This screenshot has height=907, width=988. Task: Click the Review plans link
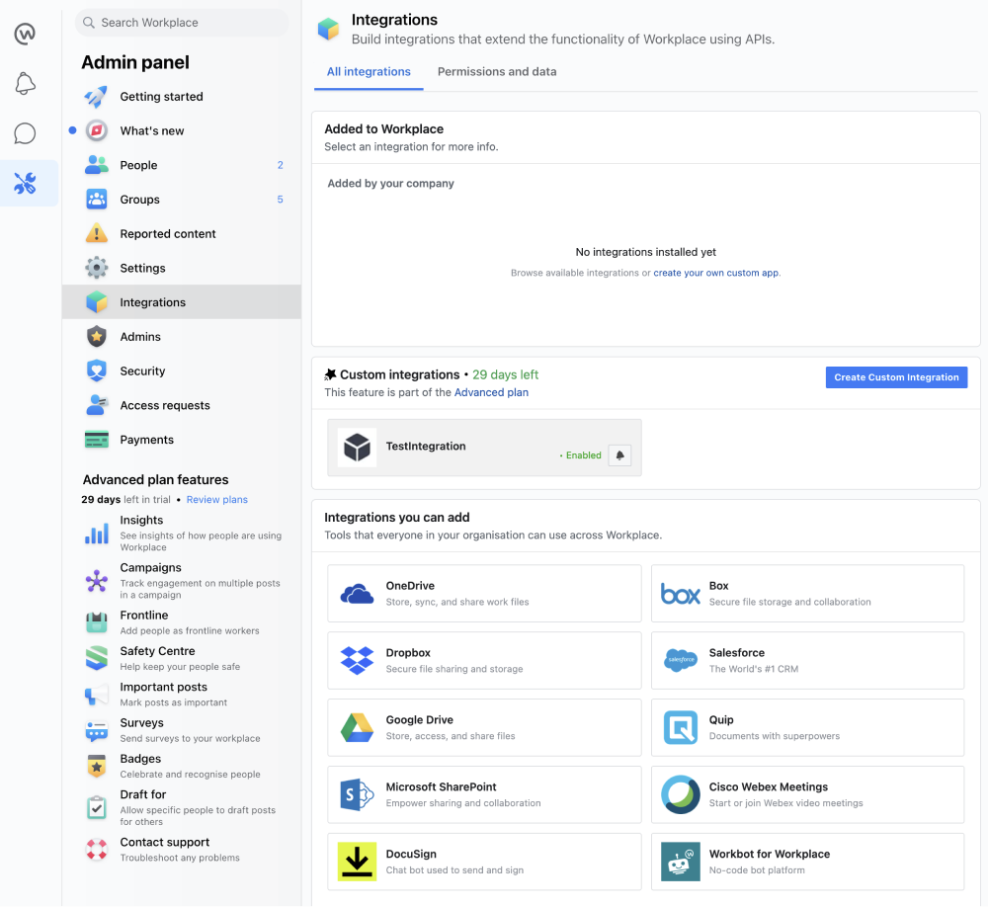pyautogui.click(x=217, y=500)
